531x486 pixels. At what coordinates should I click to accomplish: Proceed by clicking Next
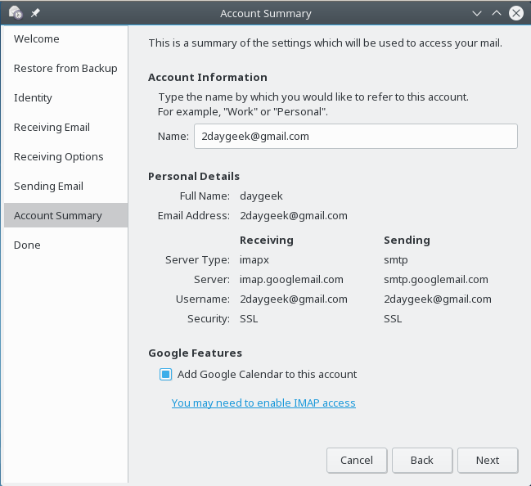click(x=488, y=460)
